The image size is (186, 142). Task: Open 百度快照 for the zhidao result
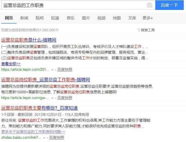coord(57,137)
